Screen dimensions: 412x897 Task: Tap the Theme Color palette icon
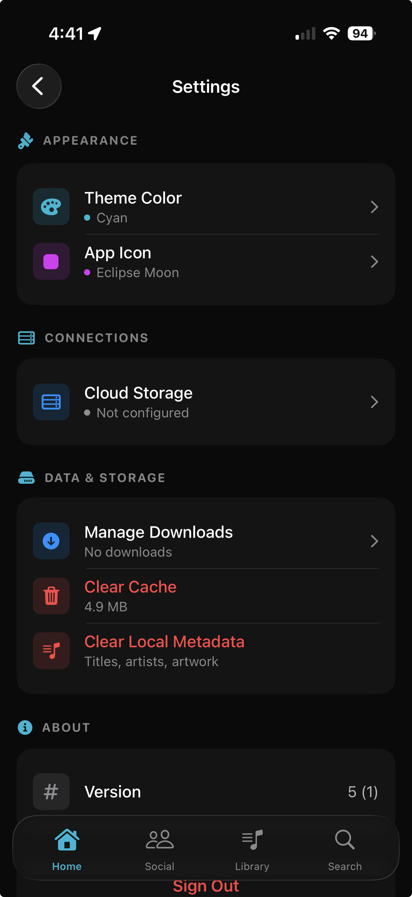point(51,207)
